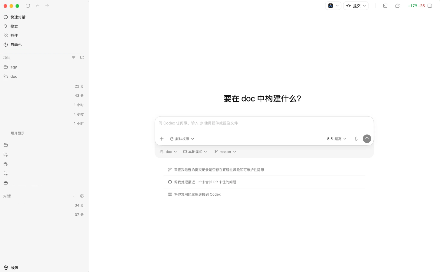
Task: Open the app selector dropdown in the top bar
Action: [x=333, y=6]
